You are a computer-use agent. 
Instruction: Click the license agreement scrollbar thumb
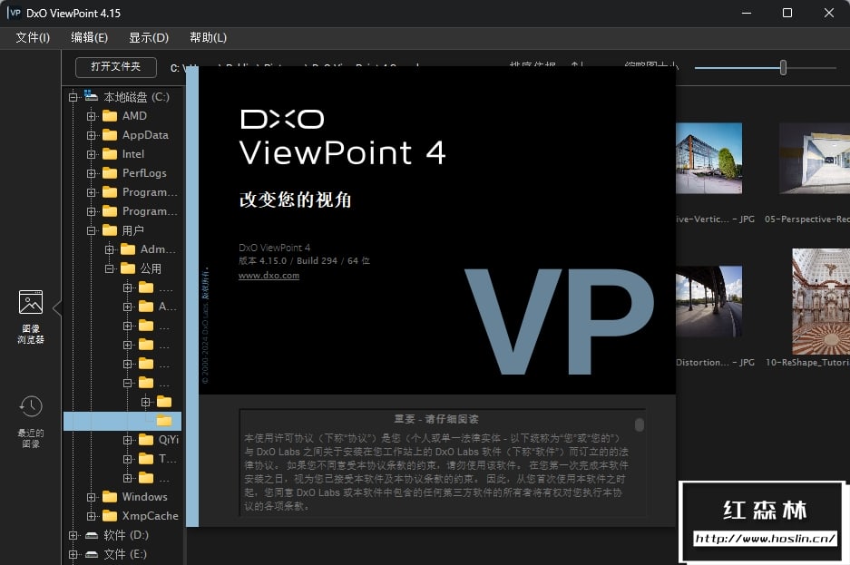(640, 424)
